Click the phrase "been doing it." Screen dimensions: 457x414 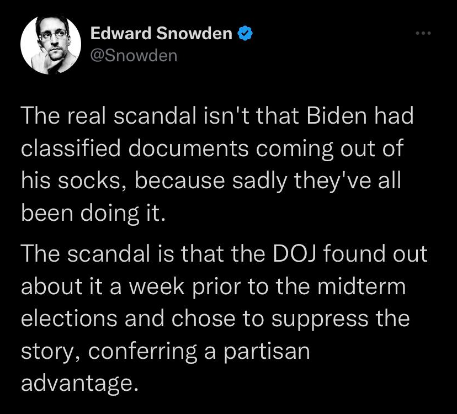pos(93,214)
